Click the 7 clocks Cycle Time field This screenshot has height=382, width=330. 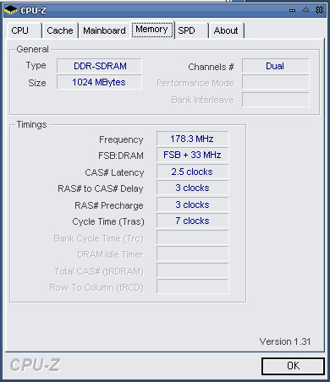click(192, 221)
